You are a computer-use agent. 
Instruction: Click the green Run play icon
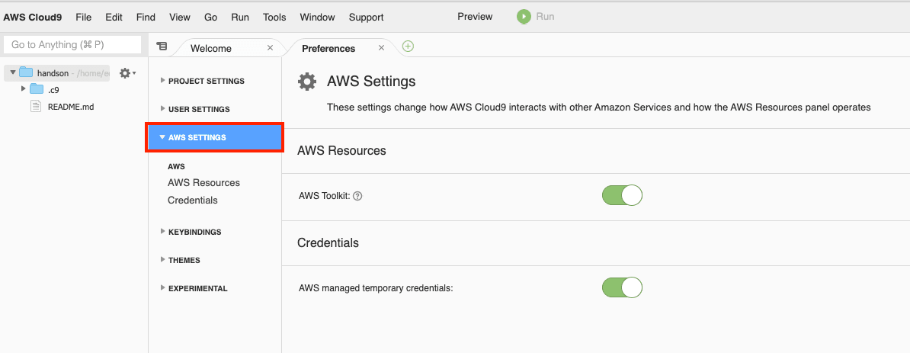(524, 16)
